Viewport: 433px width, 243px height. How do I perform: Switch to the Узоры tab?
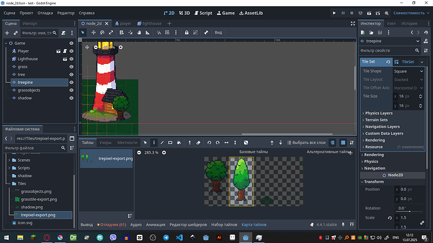click(105, 142)
